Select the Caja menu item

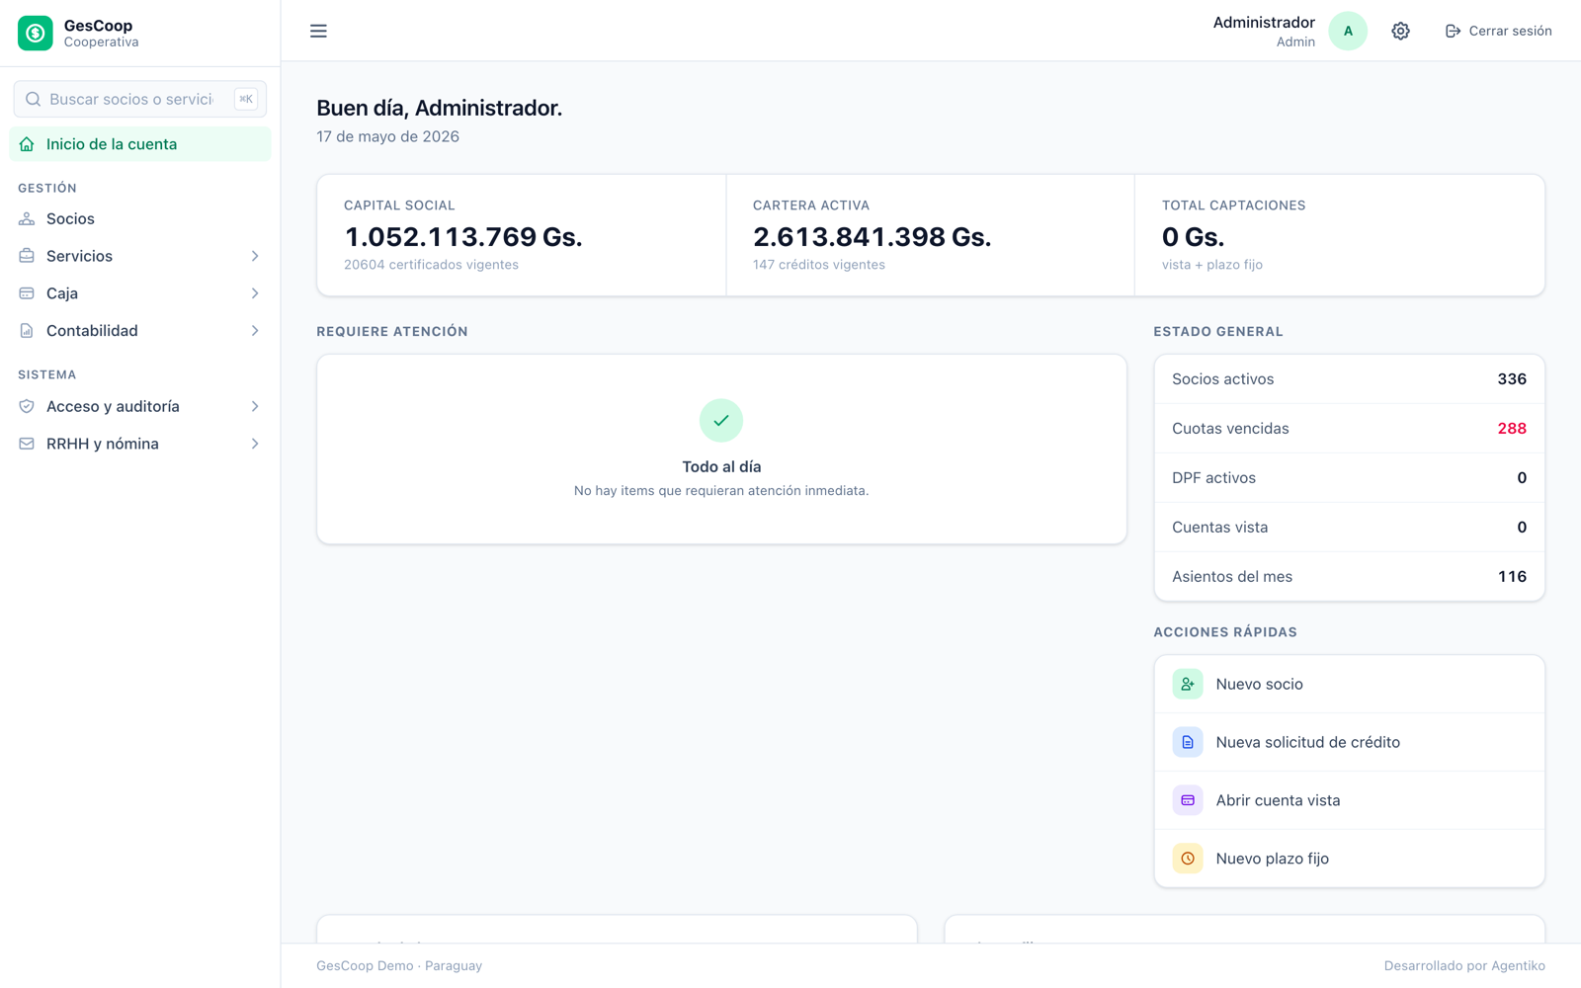tap(140, 293)
